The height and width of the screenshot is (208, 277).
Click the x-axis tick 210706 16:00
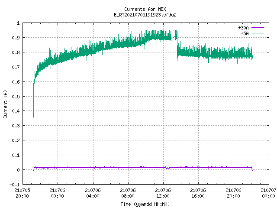(x=198, y=193)
